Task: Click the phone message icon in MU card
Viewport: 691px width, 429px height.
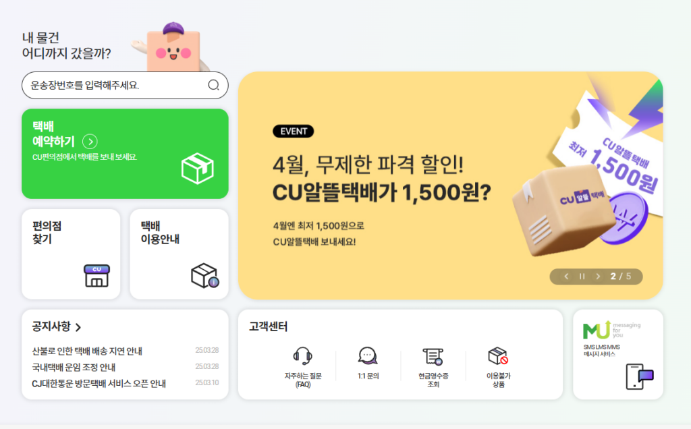Action: (x=640, y=376)
